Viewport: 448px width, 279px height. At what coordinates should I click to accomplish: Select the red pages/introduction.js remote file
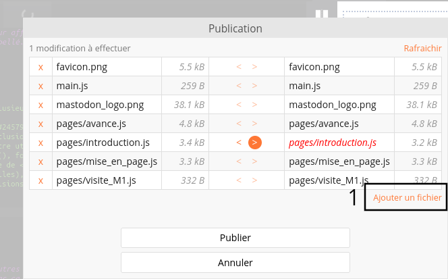tap(332, 143)
